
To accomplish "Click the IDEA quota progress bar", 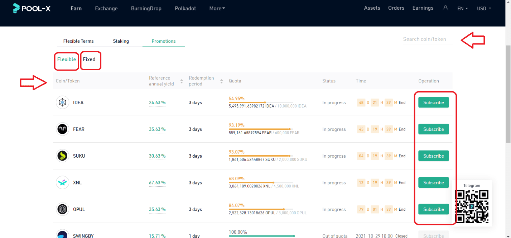I will tap(261, 102).
